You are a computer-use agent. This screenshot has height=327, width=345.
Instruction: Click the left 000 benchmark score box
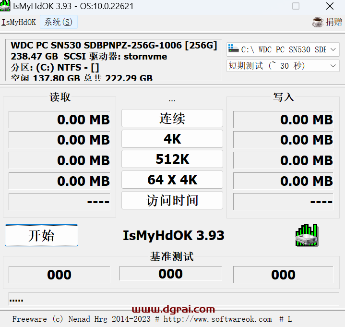pos(59,275)
